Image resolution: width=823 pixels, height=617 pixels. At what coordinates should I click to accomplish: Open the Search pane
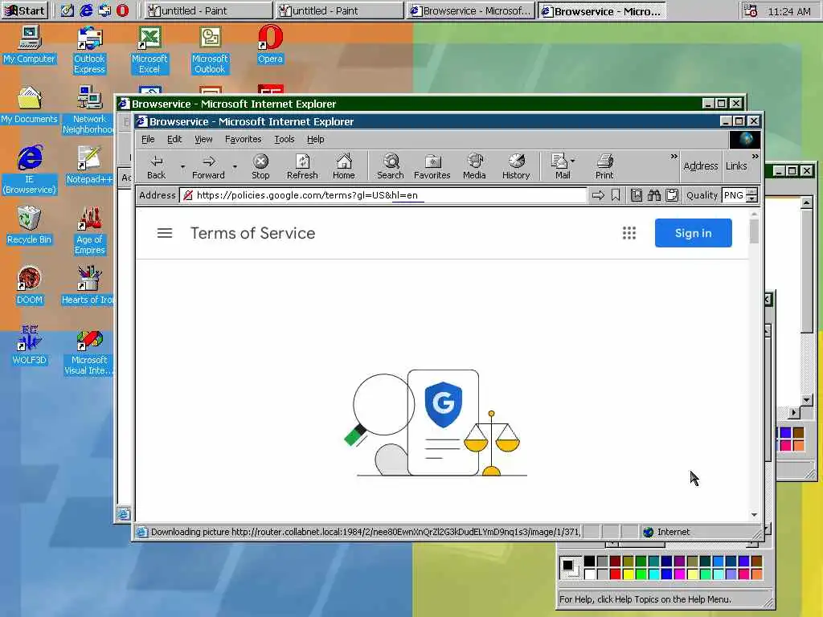coord(391,167)
